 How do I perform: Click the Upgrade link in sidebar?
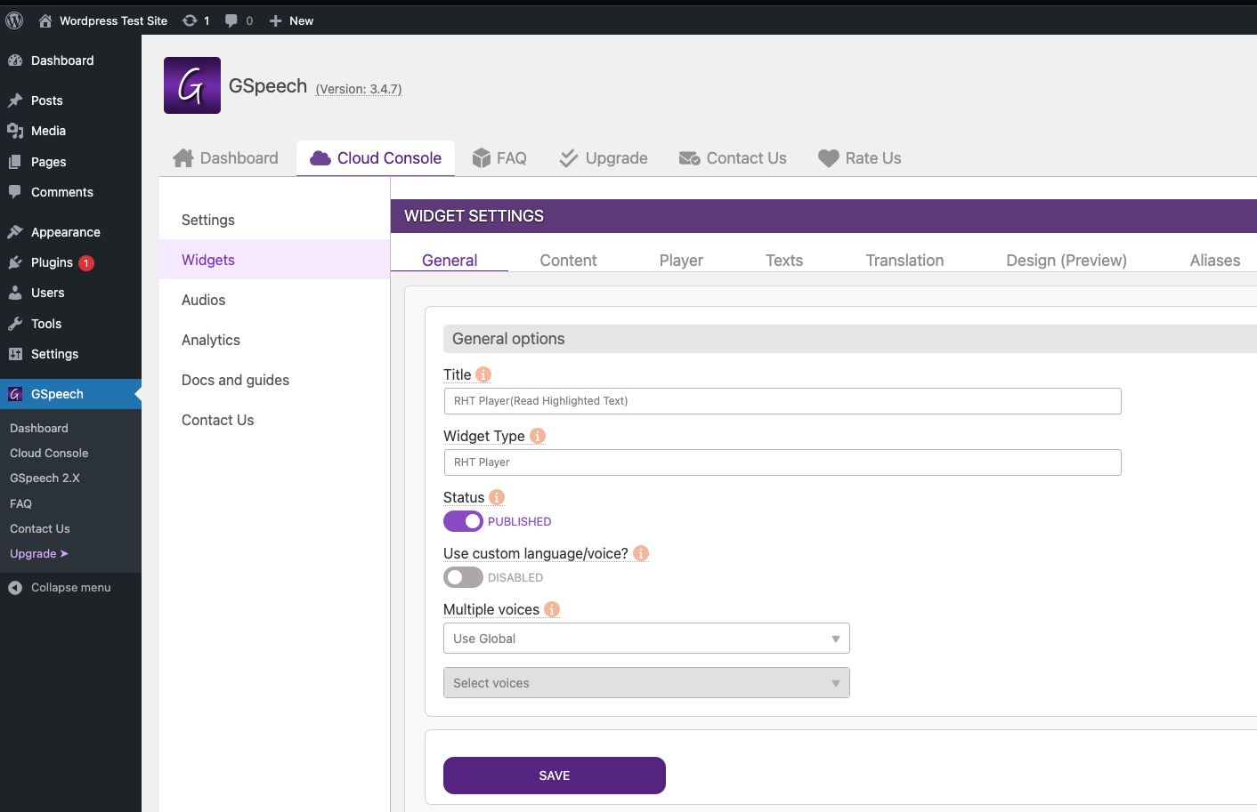(39, 553)
